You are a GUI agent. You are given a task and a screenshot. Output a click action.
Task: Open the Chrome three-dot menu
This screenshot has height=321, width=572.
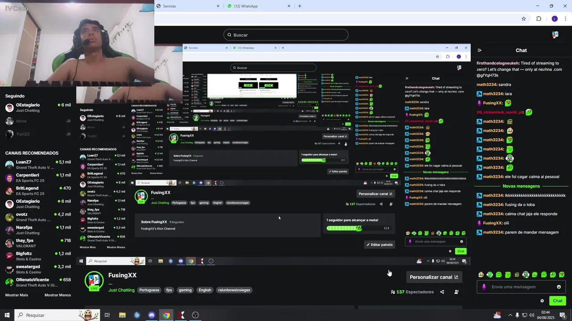tap(566, 19)
